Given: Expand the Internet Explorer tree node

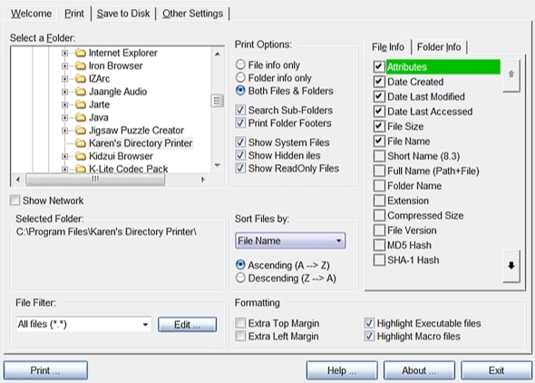Looking at the screenshot, I should [64, 54].
